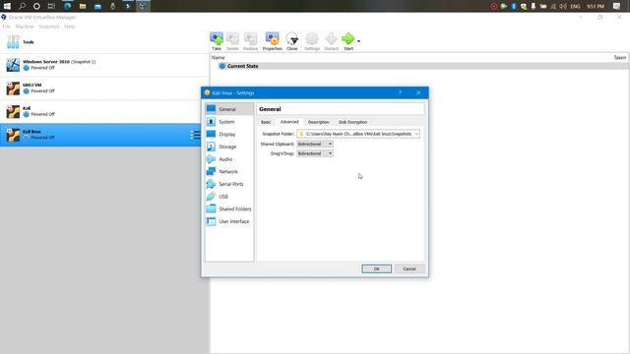Take a snapshot with the Take icon
Image resolution: width=630 pixels, height=354 pixels.
pos(217,41)
